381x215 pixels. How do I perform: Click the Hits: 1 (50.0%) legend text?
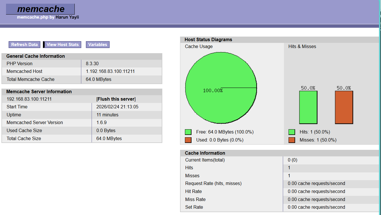(x=315, y=132)
